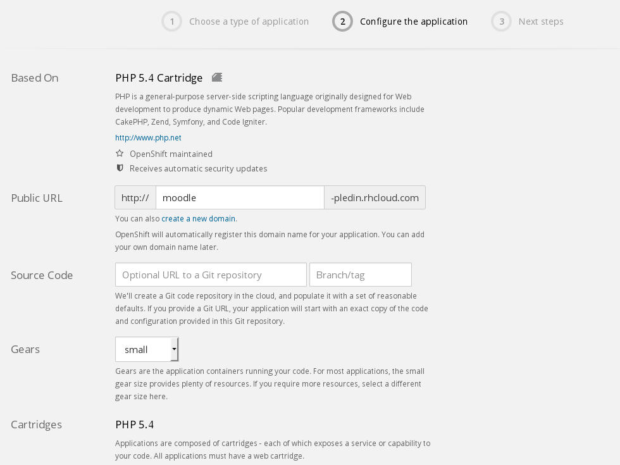Click the cartridge tag icon beside PHP 5.4 Cartridge

pos(217,77)
